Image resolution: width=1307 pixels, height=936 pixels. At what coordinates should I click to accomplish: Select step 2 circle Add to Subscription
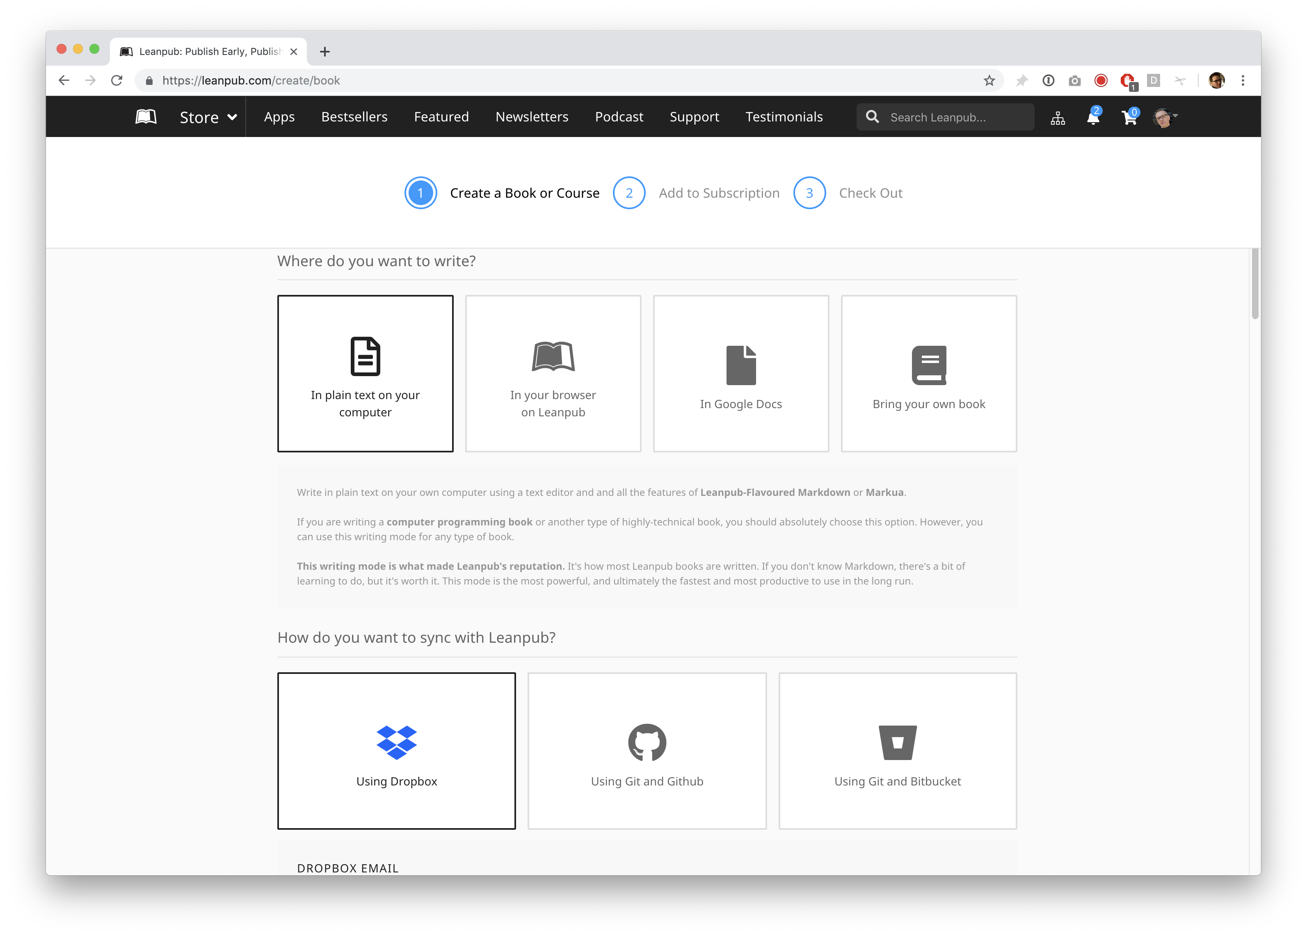click(629, 193)
